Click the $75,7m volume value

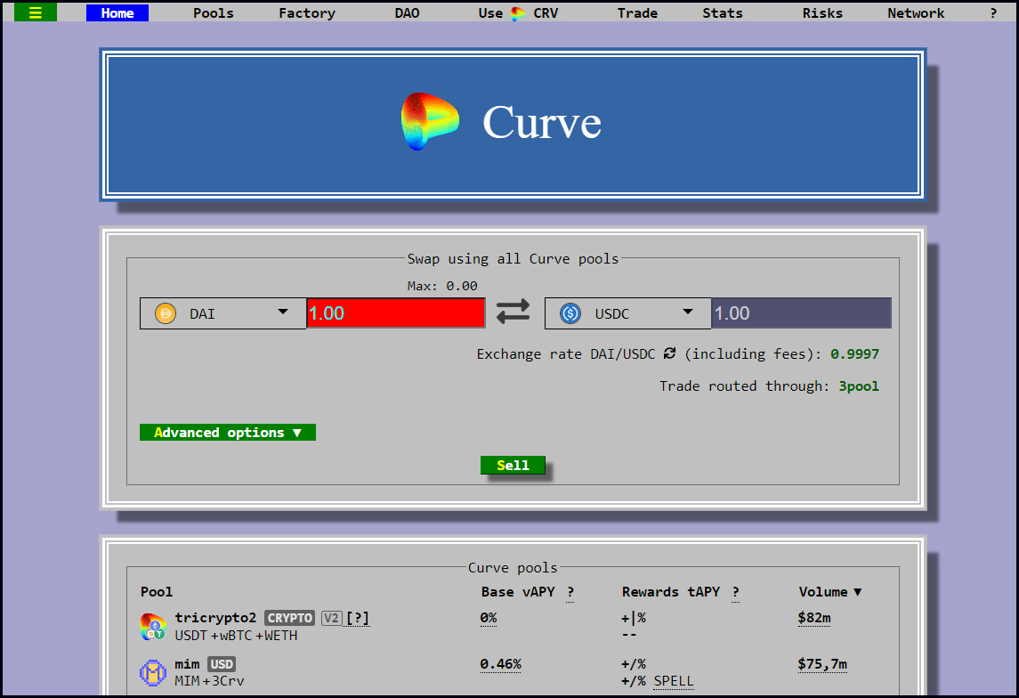tap(822, 664)
